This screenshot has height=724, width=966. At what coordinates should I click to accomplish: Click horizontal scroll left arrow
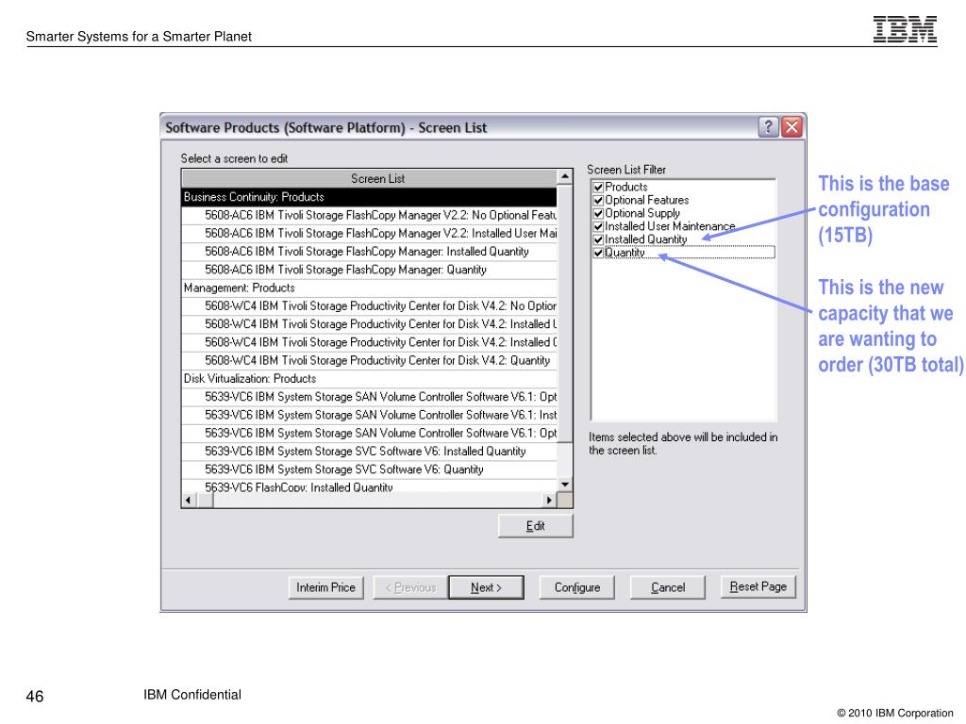189,500
